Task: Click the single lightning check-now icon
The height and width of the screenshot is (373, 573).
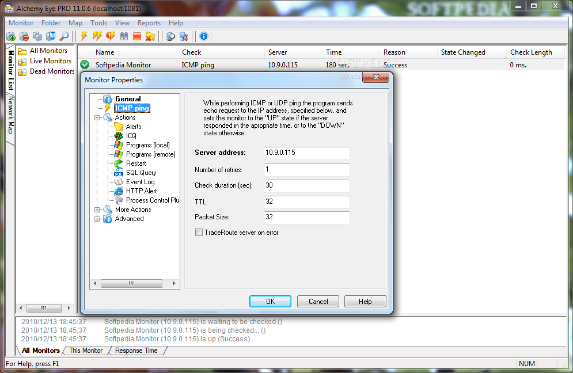Action: click(84, 36)
